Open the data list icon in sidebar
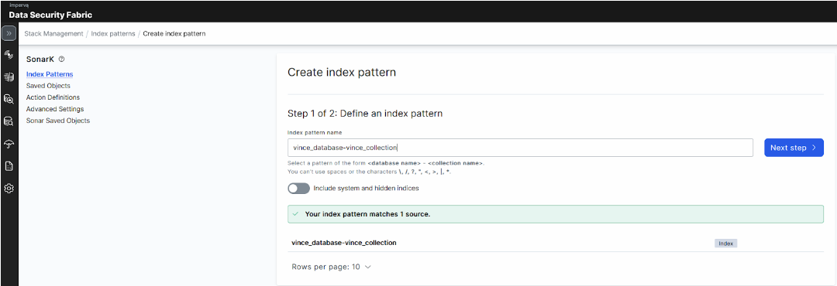 pos(9,77)
